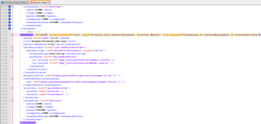The image size is (261, 124).
Task: Click the archive name="archive" element
Action: tap(45, 91)
